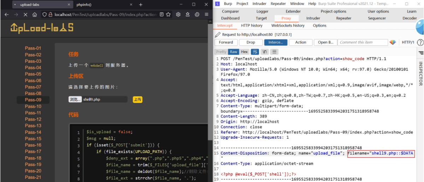Switch to Pretty view in Burp editor

pos(221,52)
